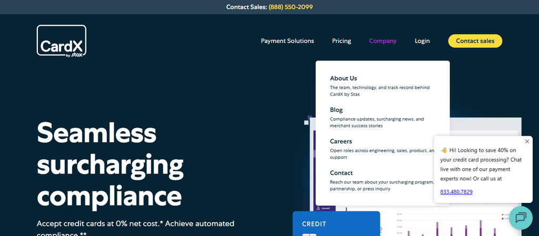Open the Payment Solutions menu

(x=287, y=41)
